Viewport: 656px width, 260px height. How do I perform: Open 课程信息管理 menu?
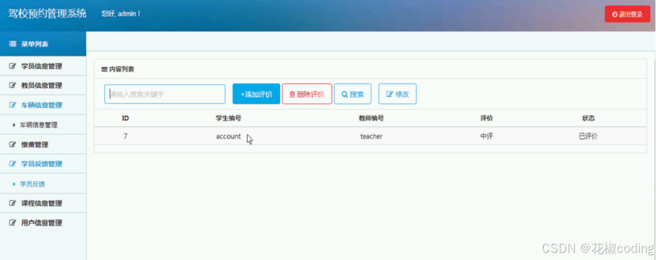pyautogui.click(x=43, y=204)
